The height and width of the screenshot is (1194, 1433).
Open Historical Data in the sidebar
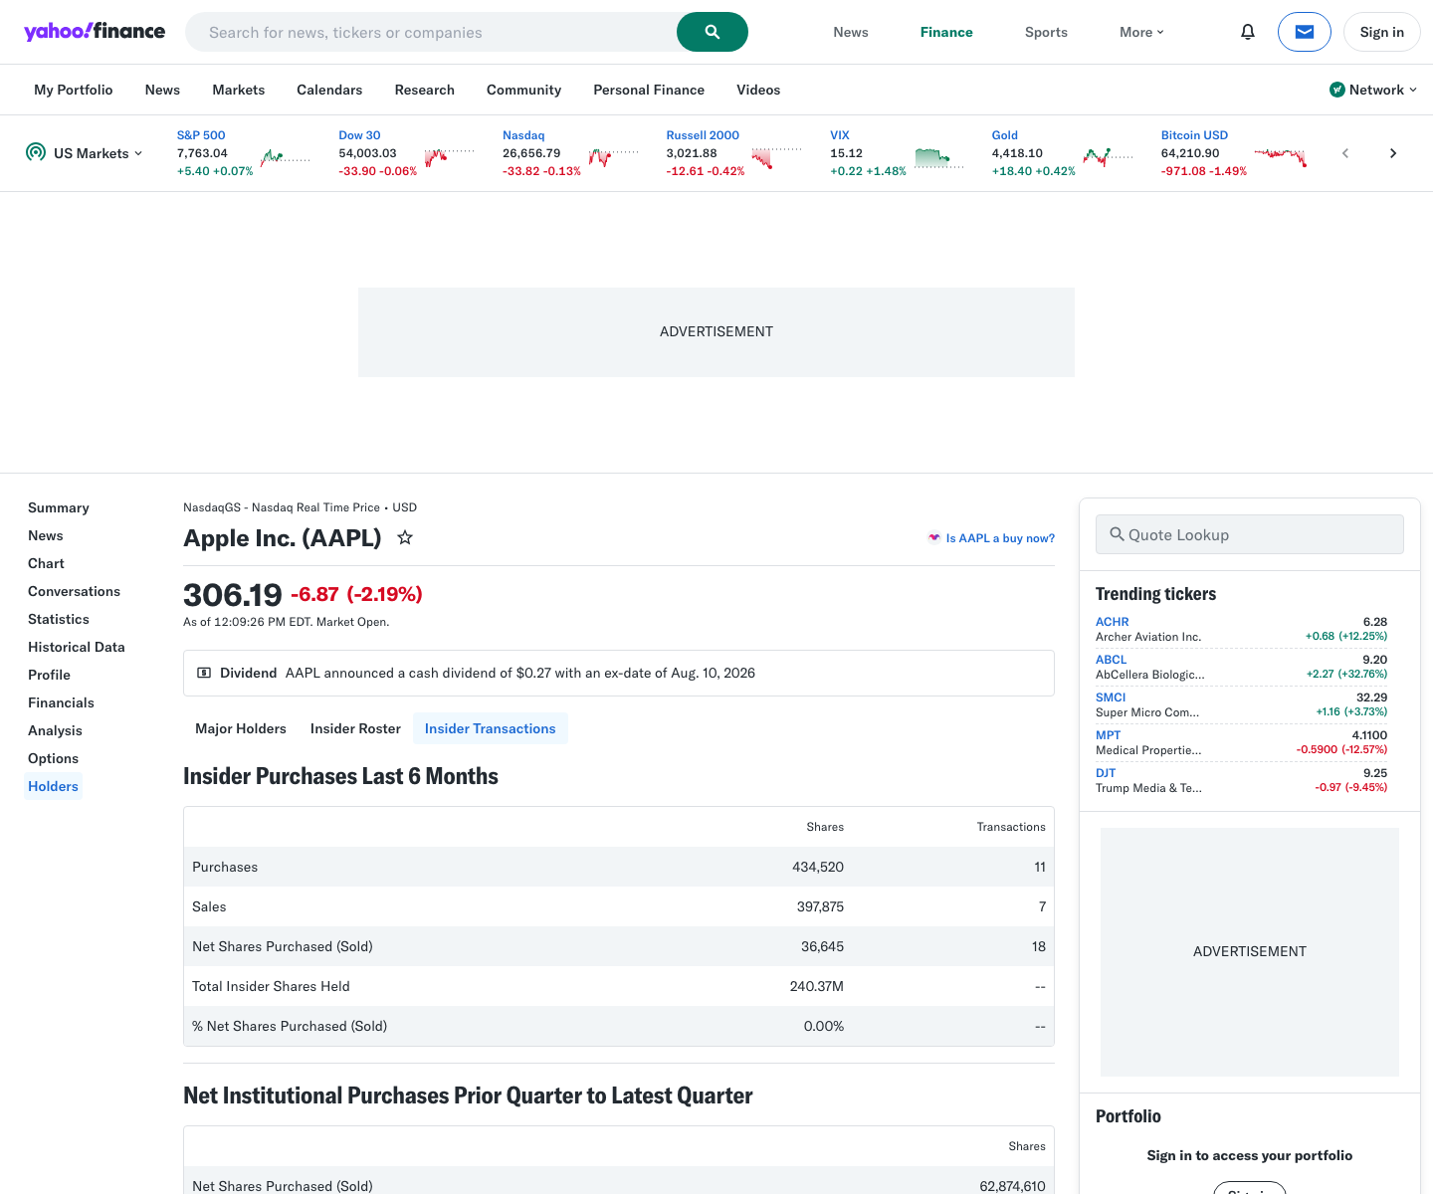click(x=77, y=647)
